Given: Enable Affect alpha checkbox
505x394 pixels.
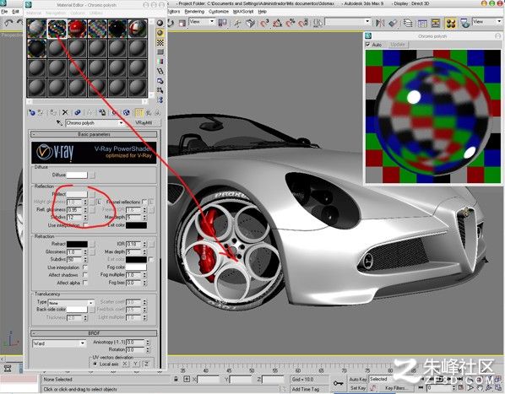Looking at the screenshot, I should pos(85,283).
